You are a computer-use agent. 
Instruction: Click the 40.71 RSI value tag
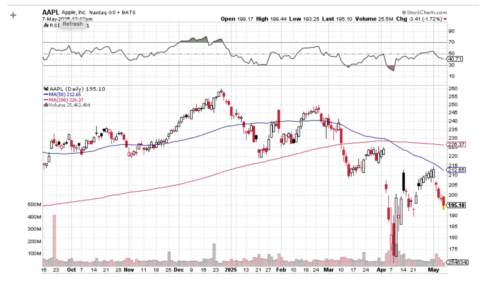[x=455, y=59]
